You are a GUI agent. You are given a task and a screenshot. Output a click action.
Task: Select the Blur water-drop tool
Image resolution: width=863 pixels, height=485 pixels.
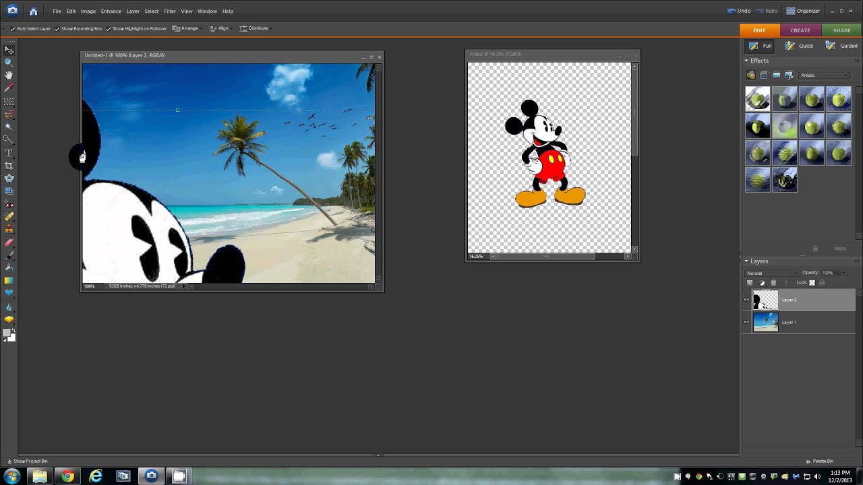9,308
